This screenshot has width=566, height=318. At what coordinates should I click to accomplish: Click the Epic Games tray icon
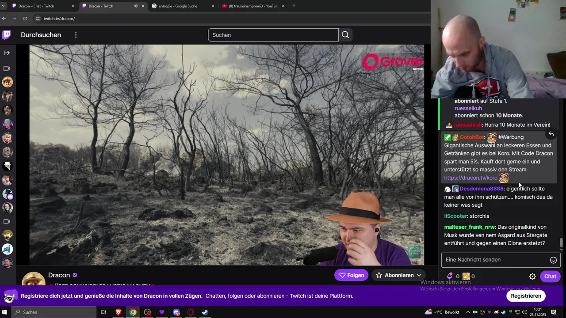510,312
